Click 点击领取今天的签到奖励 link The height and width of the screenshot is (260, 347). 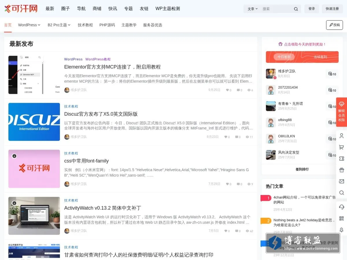pyautogui.click(x=305, y=44)
